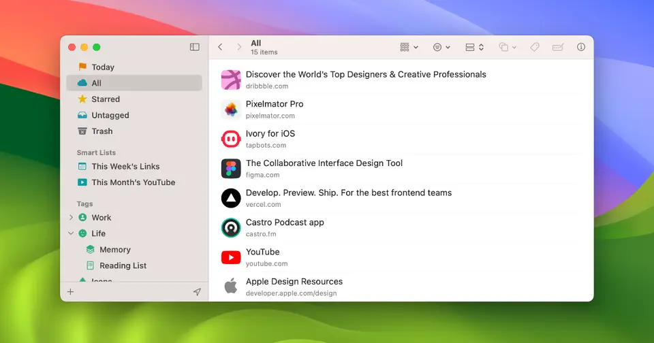Click the youtube.com URL text
This screenshot has width=654, height=343.
click(266, 264)
